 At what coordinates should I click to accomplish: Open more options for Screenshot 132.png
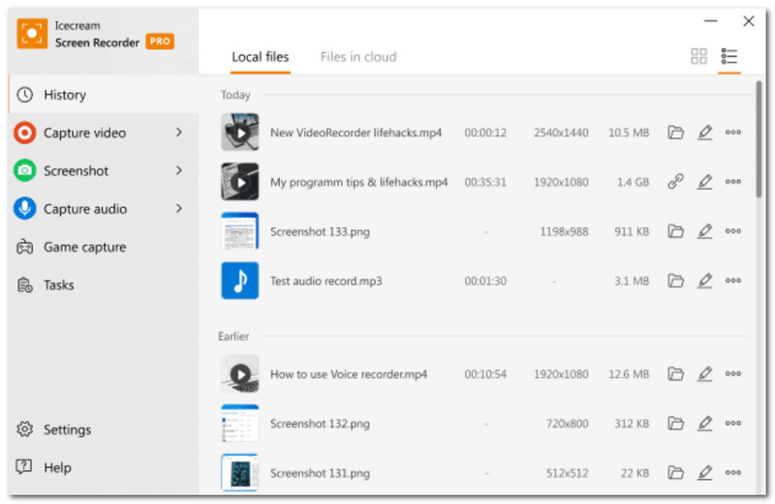pos(733,423)
